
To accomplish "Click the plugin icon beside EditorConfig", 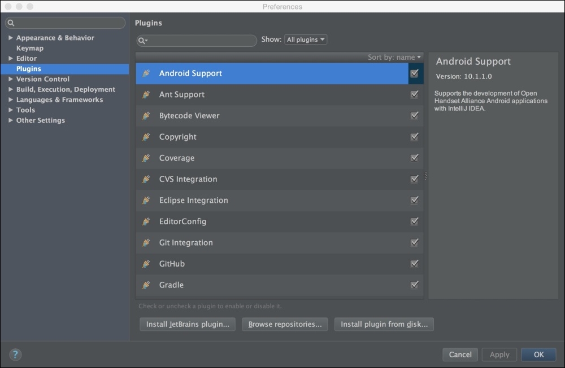I will coord(146,221).
